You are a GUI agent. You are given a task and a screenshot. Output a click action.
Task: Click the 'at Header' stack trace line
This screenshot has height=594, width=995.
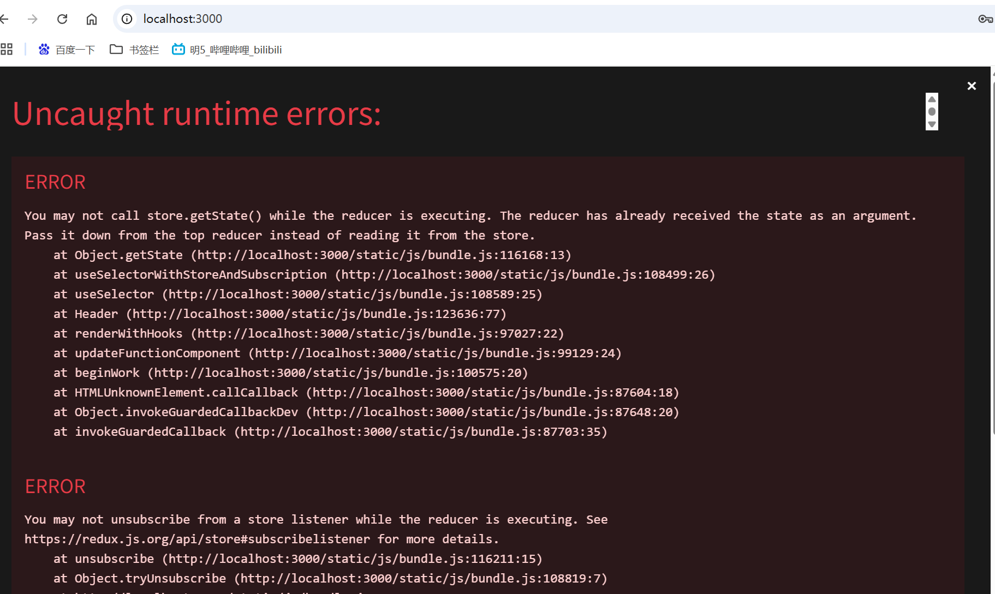(280, 314)
